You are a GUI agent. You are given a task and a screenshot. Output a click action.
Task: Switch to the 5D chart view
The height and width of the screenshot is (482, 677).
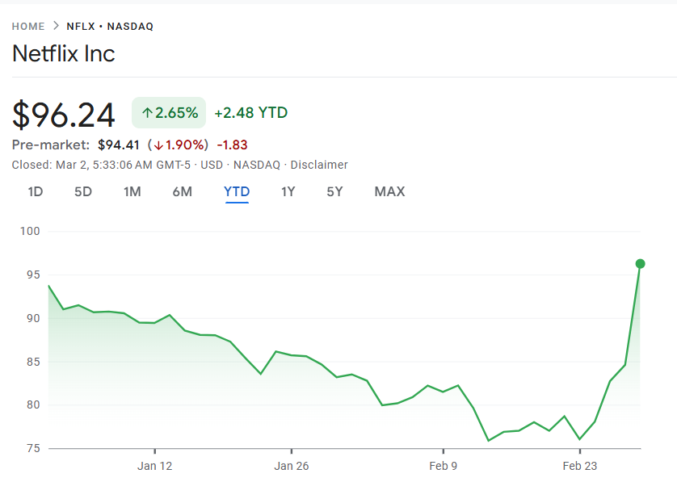pos(82,191)
